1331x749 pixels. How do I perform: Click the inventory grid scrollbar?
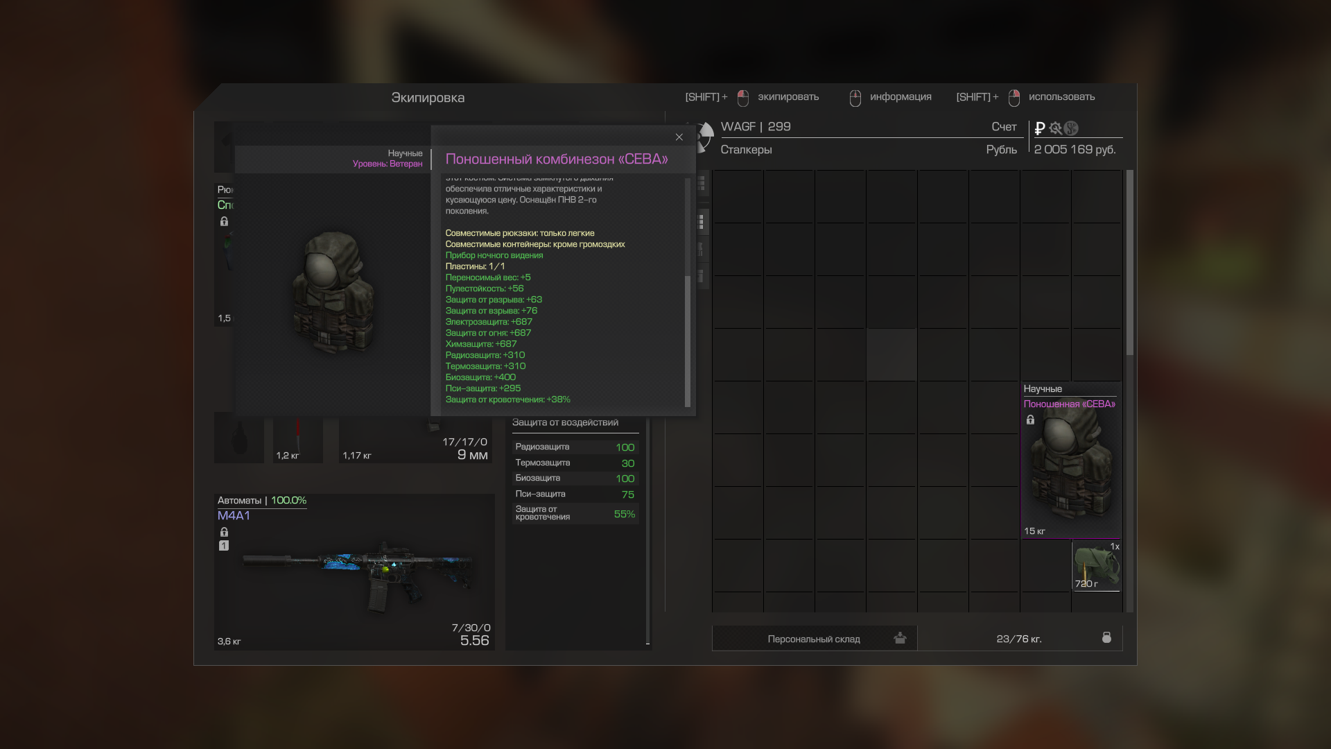click(1130, 264)
